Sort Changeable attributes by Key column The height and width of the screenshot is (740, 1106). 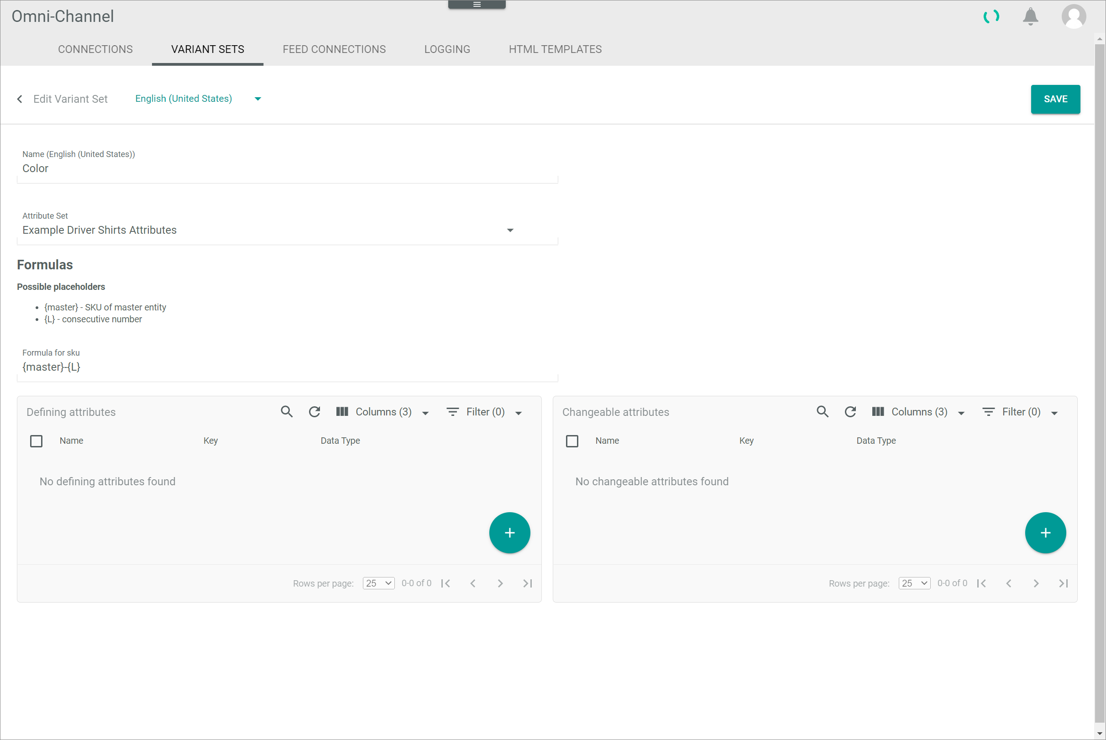click(746, 441)
